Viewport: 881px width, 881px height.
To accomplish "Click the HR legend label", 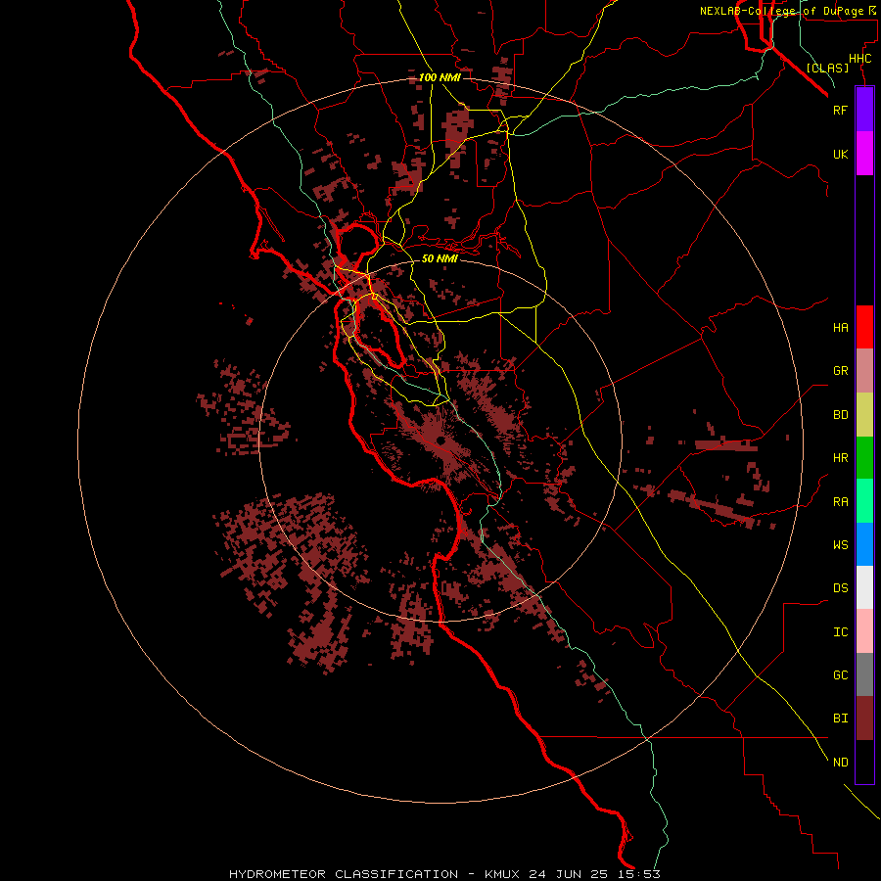I will tap(840, 458).
